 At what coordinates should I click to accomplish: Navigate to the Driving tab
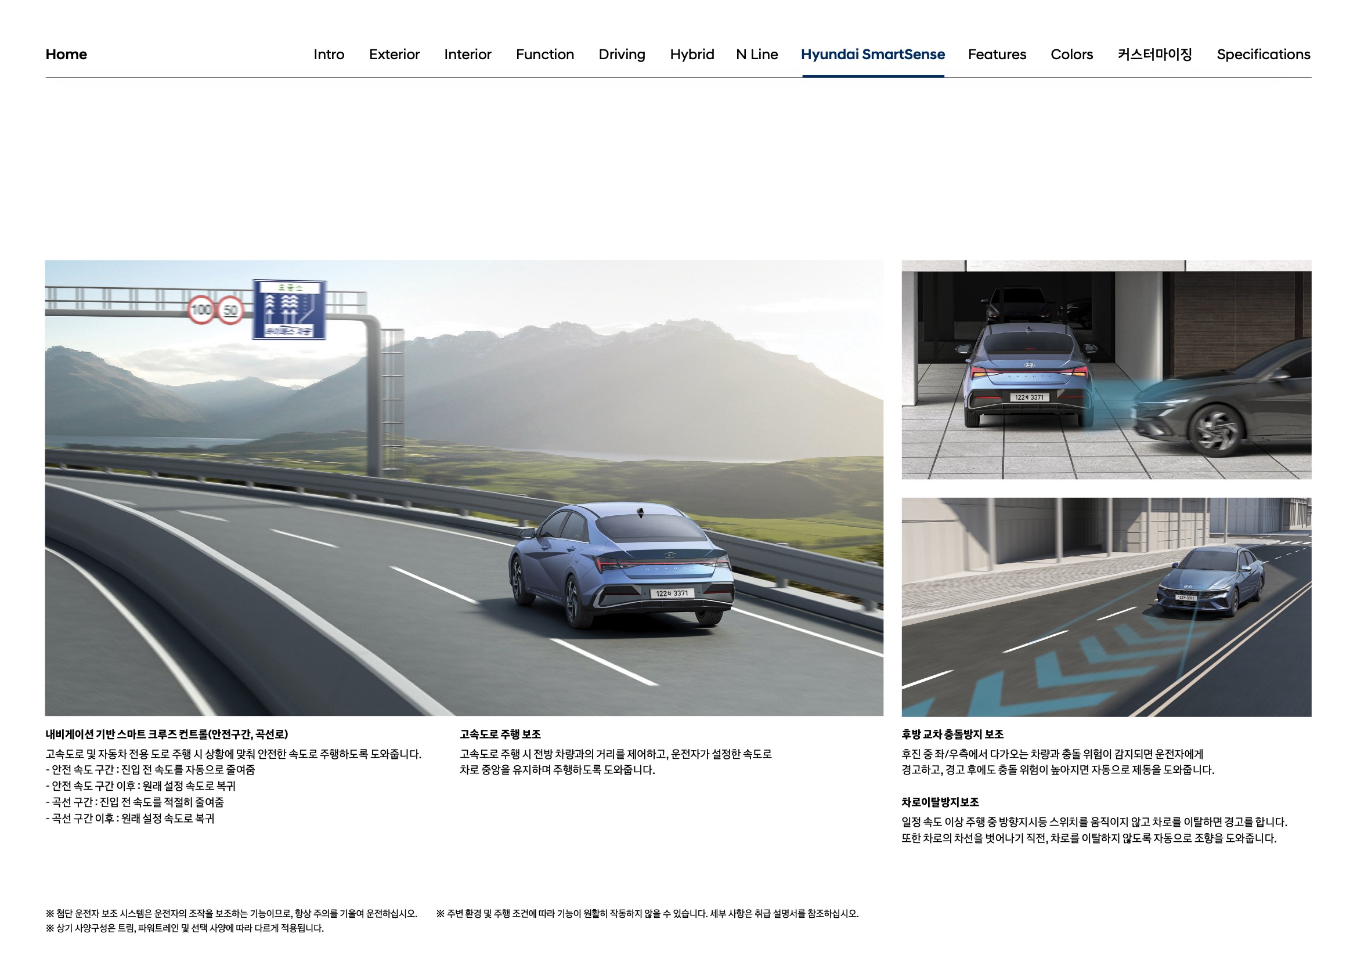pyautogui.click(x=622, y=55)
